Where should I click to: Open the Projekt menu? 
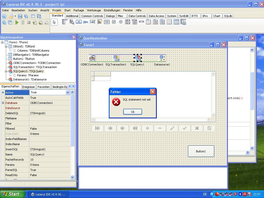click(x=56, y=10)
